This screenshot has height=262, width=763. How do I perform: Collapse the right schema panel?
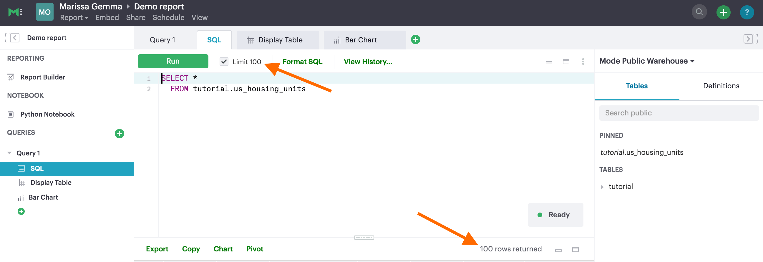(750, 39)
